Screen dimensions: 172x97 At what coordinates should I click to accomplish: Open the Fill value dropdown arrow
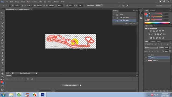(170, 51)
